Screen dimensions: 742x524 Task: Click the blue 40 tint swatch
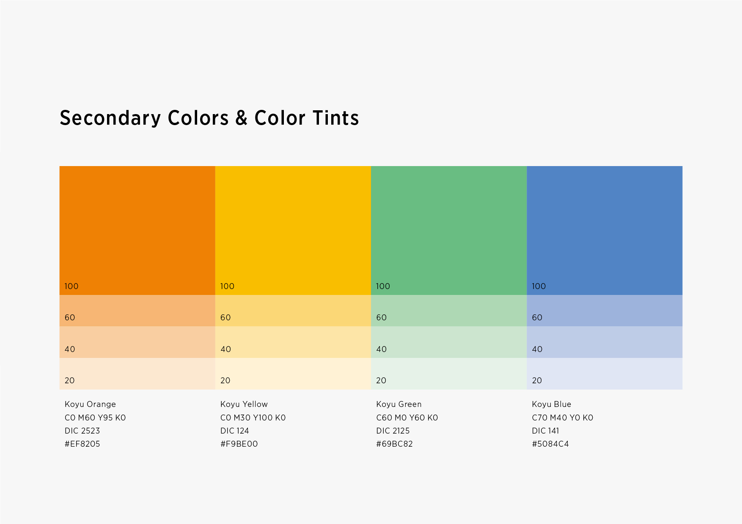pos(604,342)
